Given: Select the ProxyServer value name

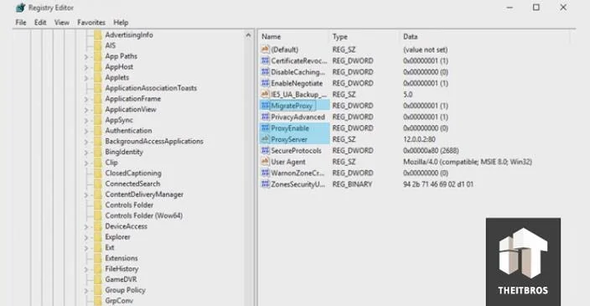Looking at the screenshot, I should click(289, 139).
